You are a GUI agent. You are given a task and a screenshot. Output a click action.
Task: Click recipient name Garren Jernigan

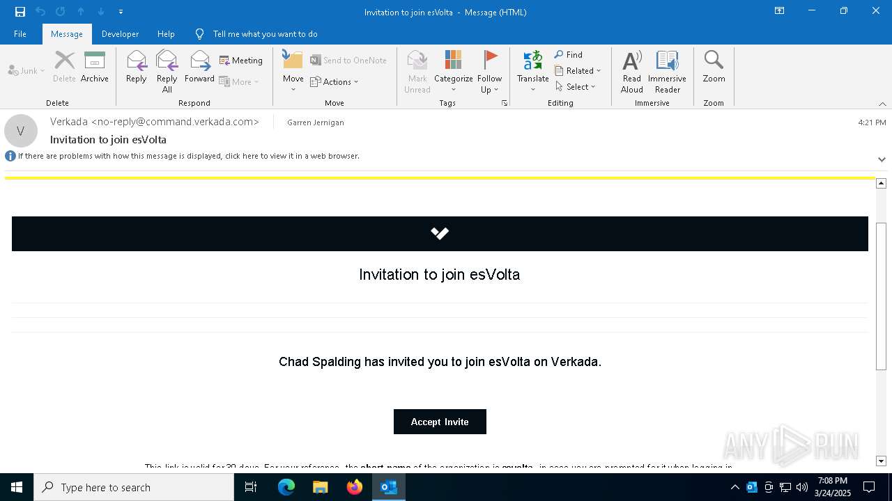[x=316, y=122]
